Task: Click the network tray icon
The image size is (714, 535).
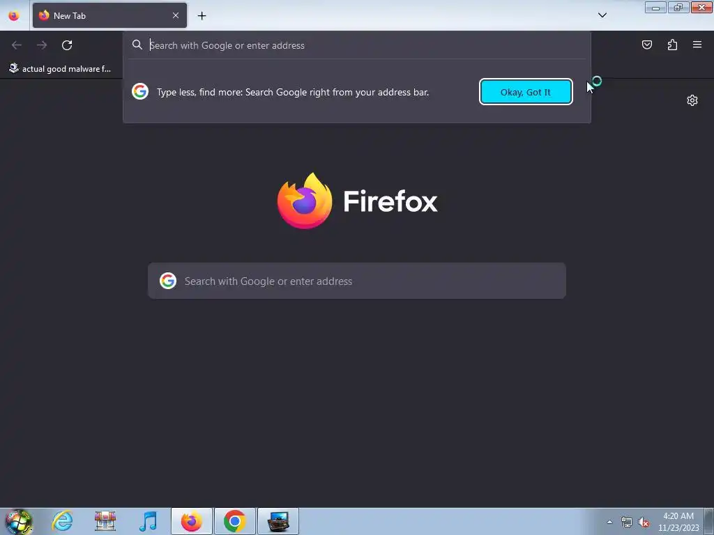Action: pos(627,522)
